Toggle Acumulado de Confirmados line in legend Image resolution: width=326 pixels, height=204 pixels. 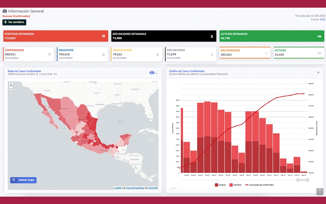(x=259, y=185)
